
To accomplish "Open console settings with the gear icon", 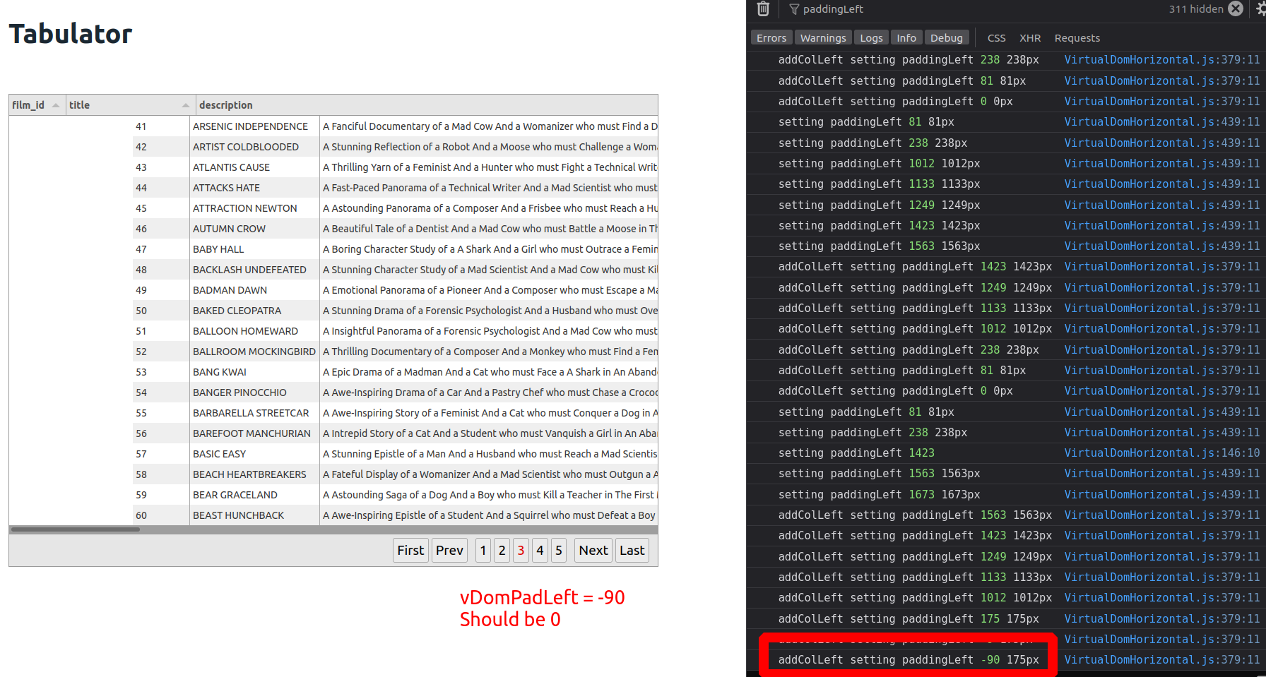I will (1260, 9).
